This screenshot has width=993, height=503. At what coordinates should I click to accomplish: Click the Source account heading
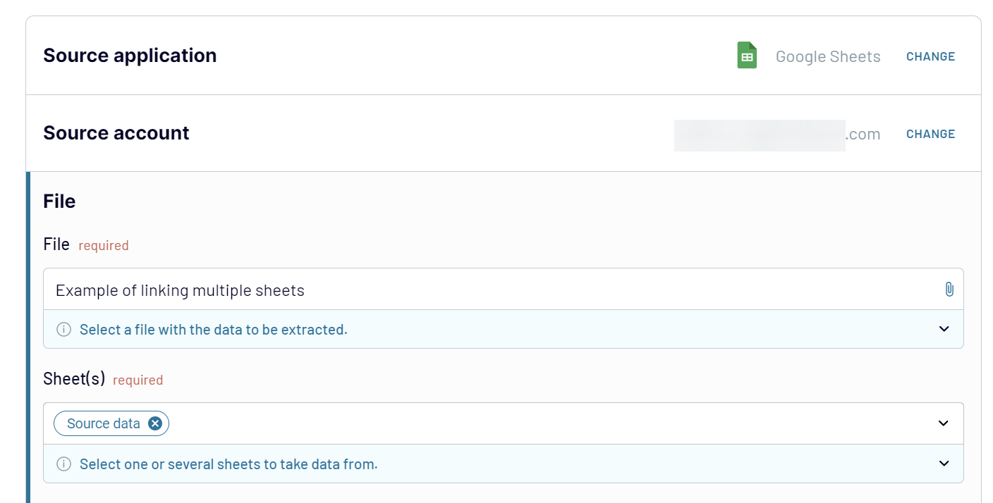[116, 133]
